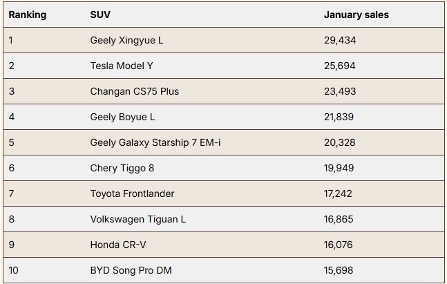Image resolution: width=447 pixels, height=284 pixels.
Task: Click the January sales column header
Action: (356, 15)
